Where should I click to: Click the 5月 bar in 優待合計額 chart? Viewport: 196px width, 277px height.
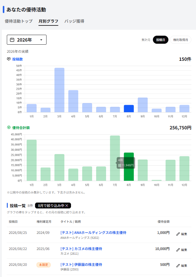[x=87, y=174]
